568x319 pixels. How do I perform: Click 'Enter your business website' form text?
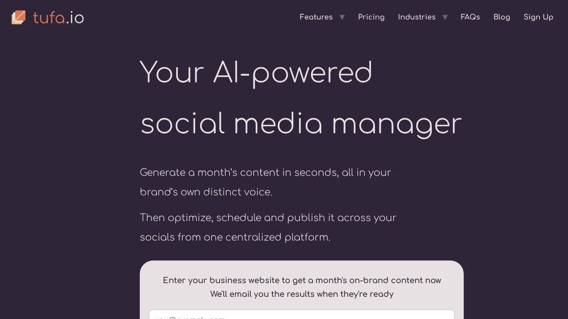(302, 280)
